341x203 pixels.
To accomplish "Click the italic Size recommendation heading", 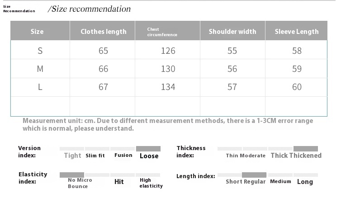I will [89, 9].
